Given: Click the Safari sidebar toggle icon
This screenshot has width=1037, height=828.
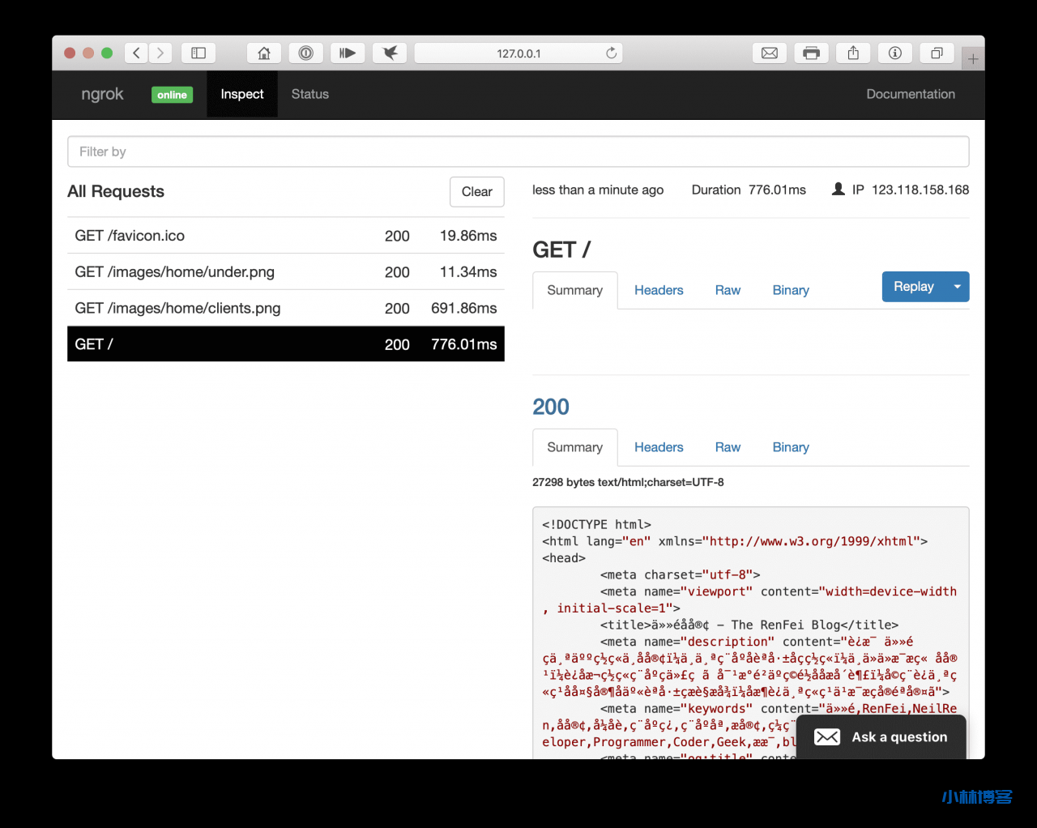Looking at the screenshot, I should click(x=198, y=53).
